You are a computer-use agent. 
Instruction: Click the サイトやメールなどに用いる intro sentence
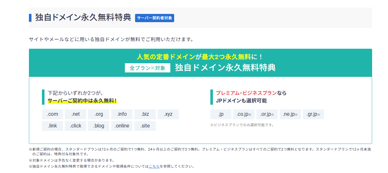tap(111, 40)
